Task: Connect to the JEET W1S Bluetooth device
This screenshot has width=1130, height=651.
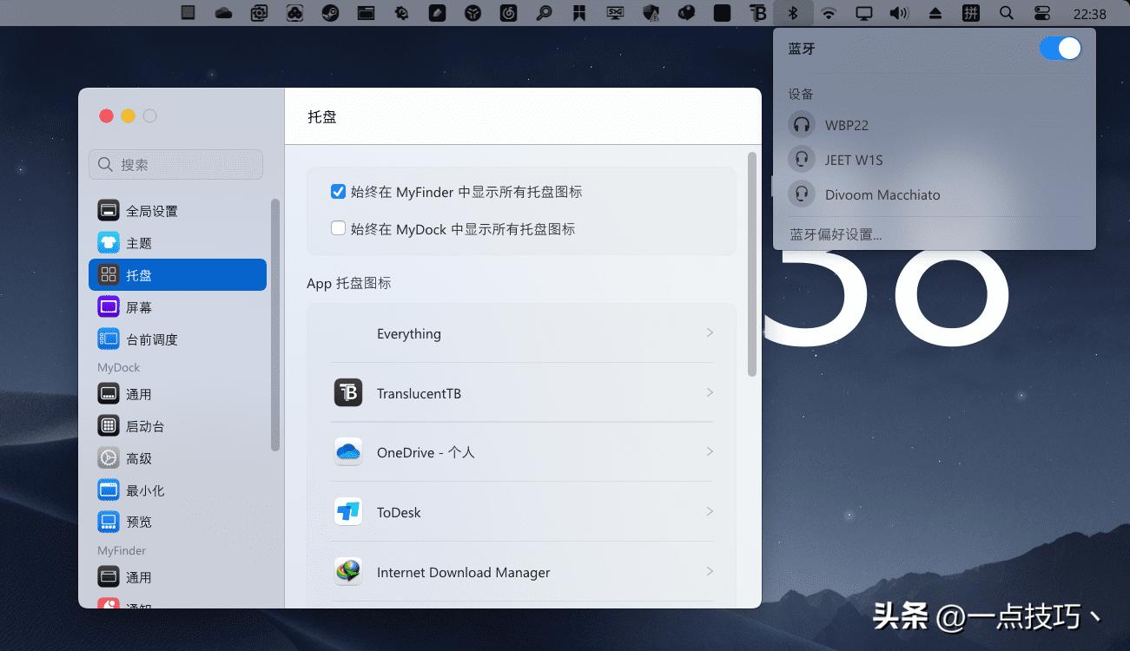Action: coord(854,159)
